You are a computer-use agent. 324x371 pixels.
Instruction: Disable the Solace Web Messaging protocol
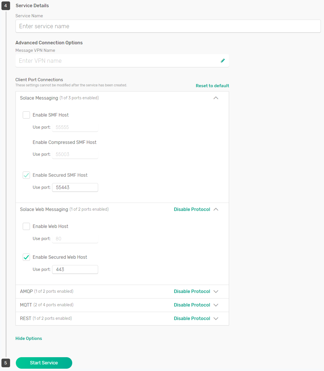[x=192, y=209]
